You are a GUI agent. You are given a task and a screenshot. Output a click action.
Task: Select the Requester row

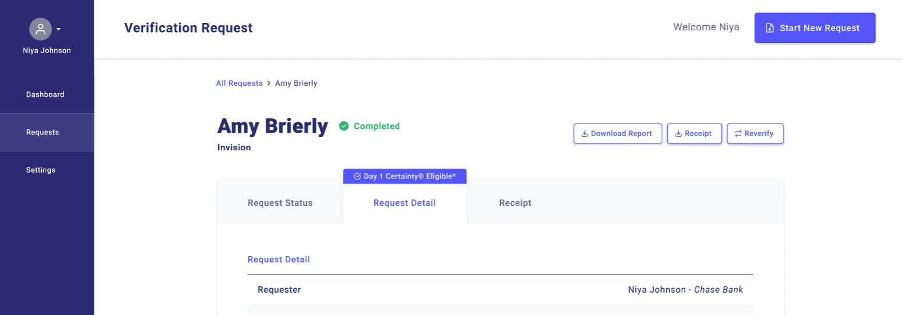point(500,290)
